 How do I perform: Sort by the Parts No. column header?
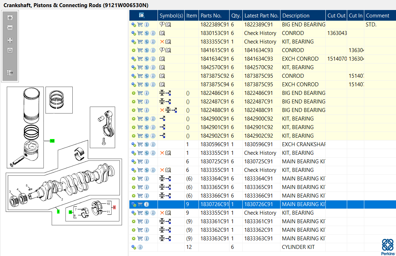211,16
